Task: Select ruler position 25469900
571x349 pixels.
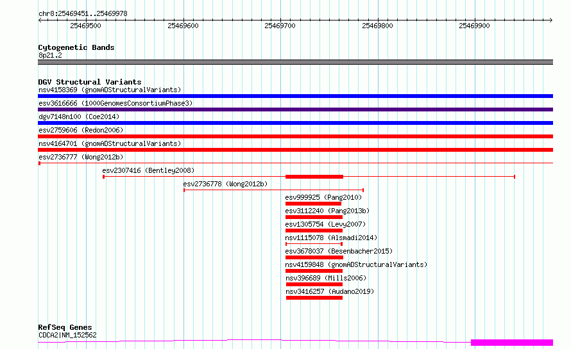Action: [475, 26]
